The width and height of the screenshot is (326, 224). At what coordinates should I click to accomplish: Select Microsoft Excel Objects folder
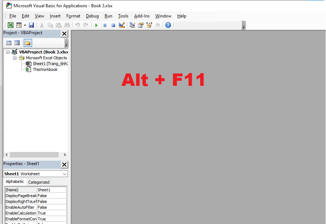(46, 58)
